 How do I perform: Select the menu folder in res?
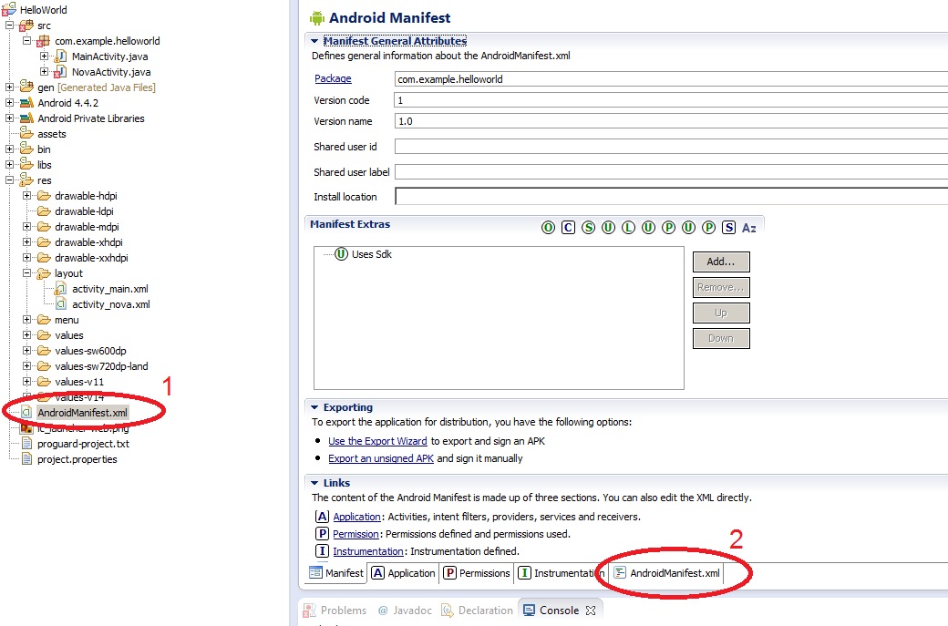tap(67, 320)
